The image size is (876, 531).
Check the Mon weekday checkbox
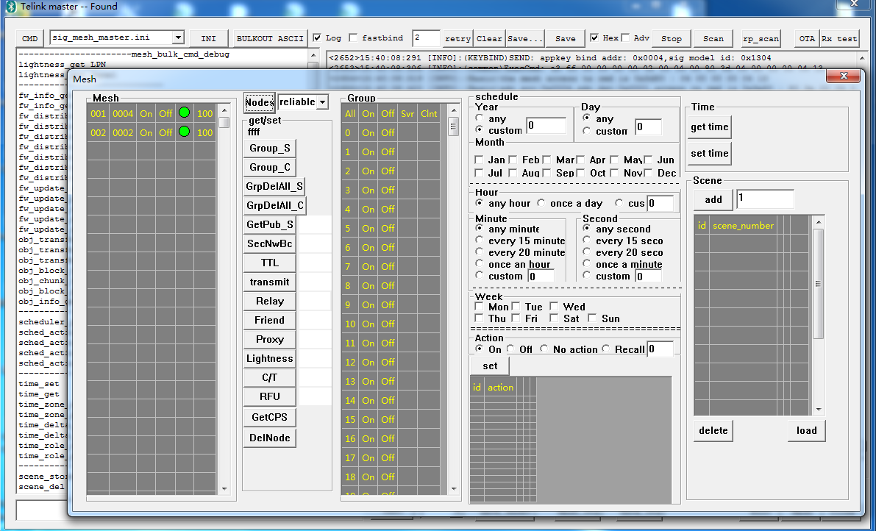(x=479, y=307)
